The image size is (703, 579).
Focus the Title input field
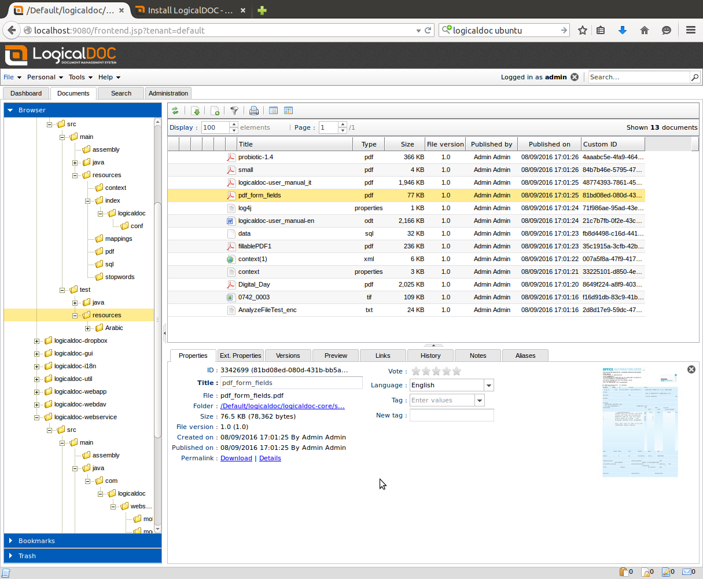(x=292, y=383)
